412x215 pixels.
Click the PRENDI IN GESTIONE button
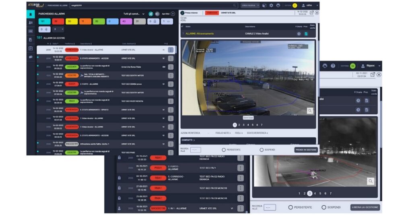306,150
